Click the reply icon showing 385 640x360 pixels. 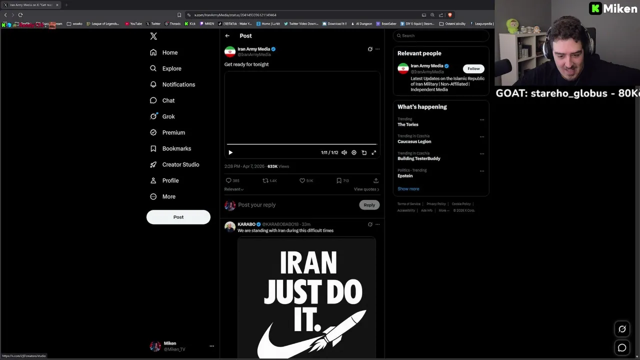(x=228, y=180)
